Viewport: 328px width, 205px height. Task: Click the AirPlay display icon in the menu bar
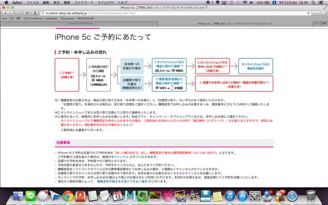tap(224, 3)
